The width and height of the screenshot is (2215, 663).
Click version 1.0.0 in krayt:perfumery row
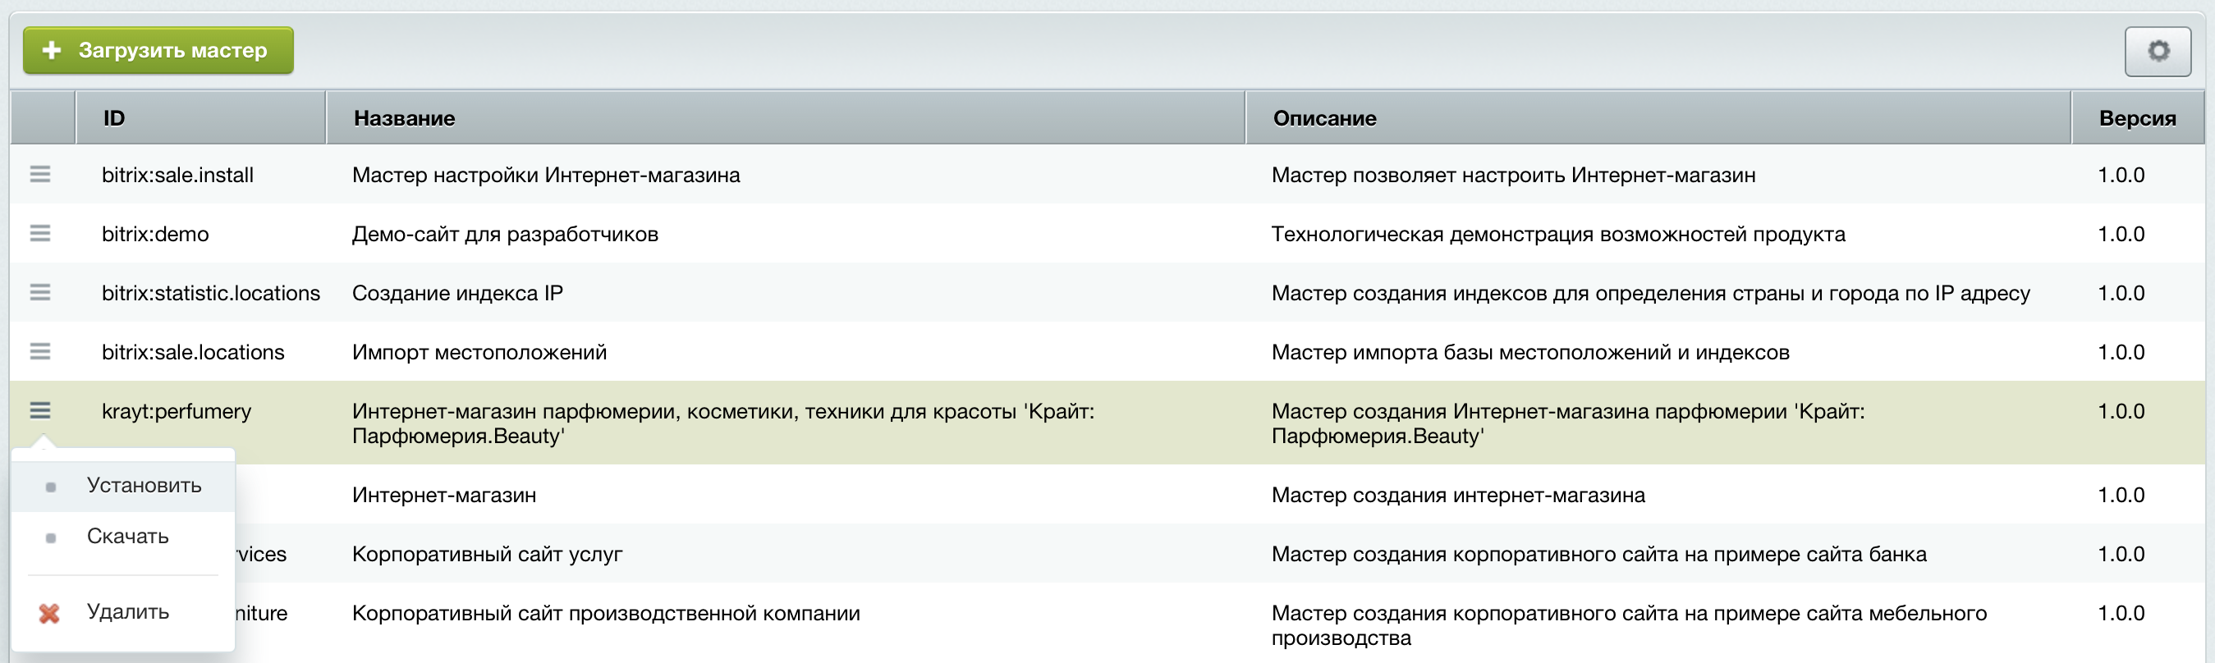pos(2121,412)
